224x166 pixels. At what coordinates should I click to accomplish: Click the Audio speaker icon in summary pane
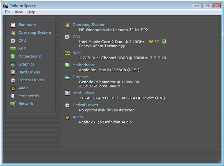(x=67, y=117)
